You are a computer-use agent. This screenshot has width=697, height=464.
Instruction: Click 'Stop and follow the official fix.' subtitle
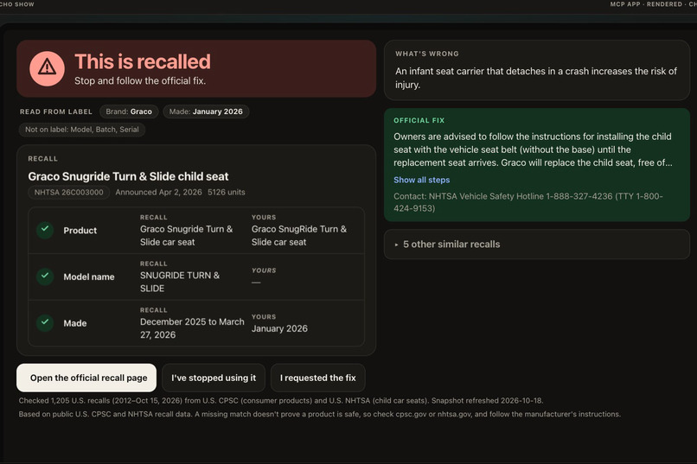point(140,81)
